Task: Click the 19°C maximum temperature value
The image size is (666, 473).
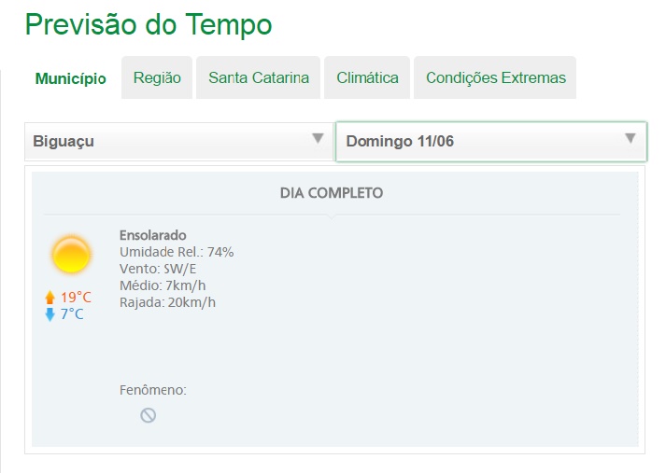Action: [76, 298]
